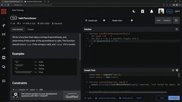This screenshot has width=182, height=102.
Task: Click the Examples heading
Action: tap(18, 54)
